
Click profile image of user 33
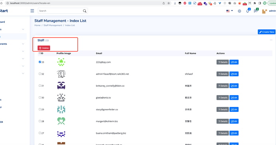point(61,62)
